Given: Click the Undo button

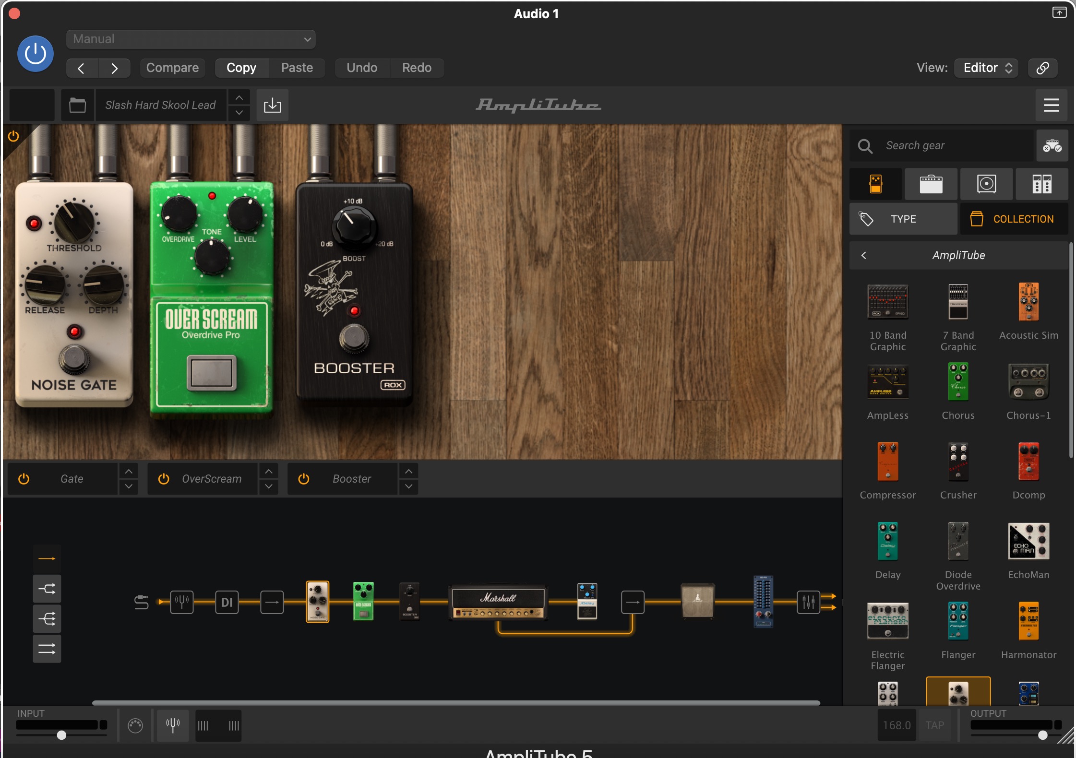Looking at the screenshot, I should coord(362,68).
